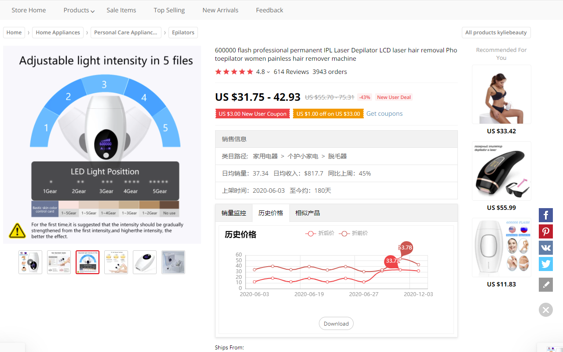Image resolution: width=563 pixels, height=352 pixels.
Task: Click the -43% discount badge
Action: 364,97
